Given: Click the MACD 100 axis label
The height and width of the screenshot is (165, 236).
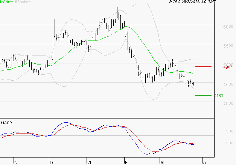Looking at the screenshot, I should coord(230,131).
